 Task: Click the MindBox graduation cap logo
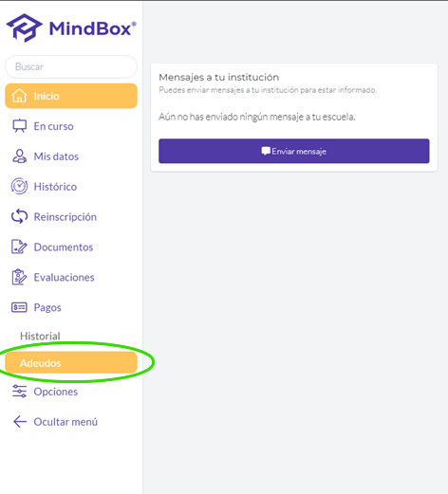(x=25, y=27)
